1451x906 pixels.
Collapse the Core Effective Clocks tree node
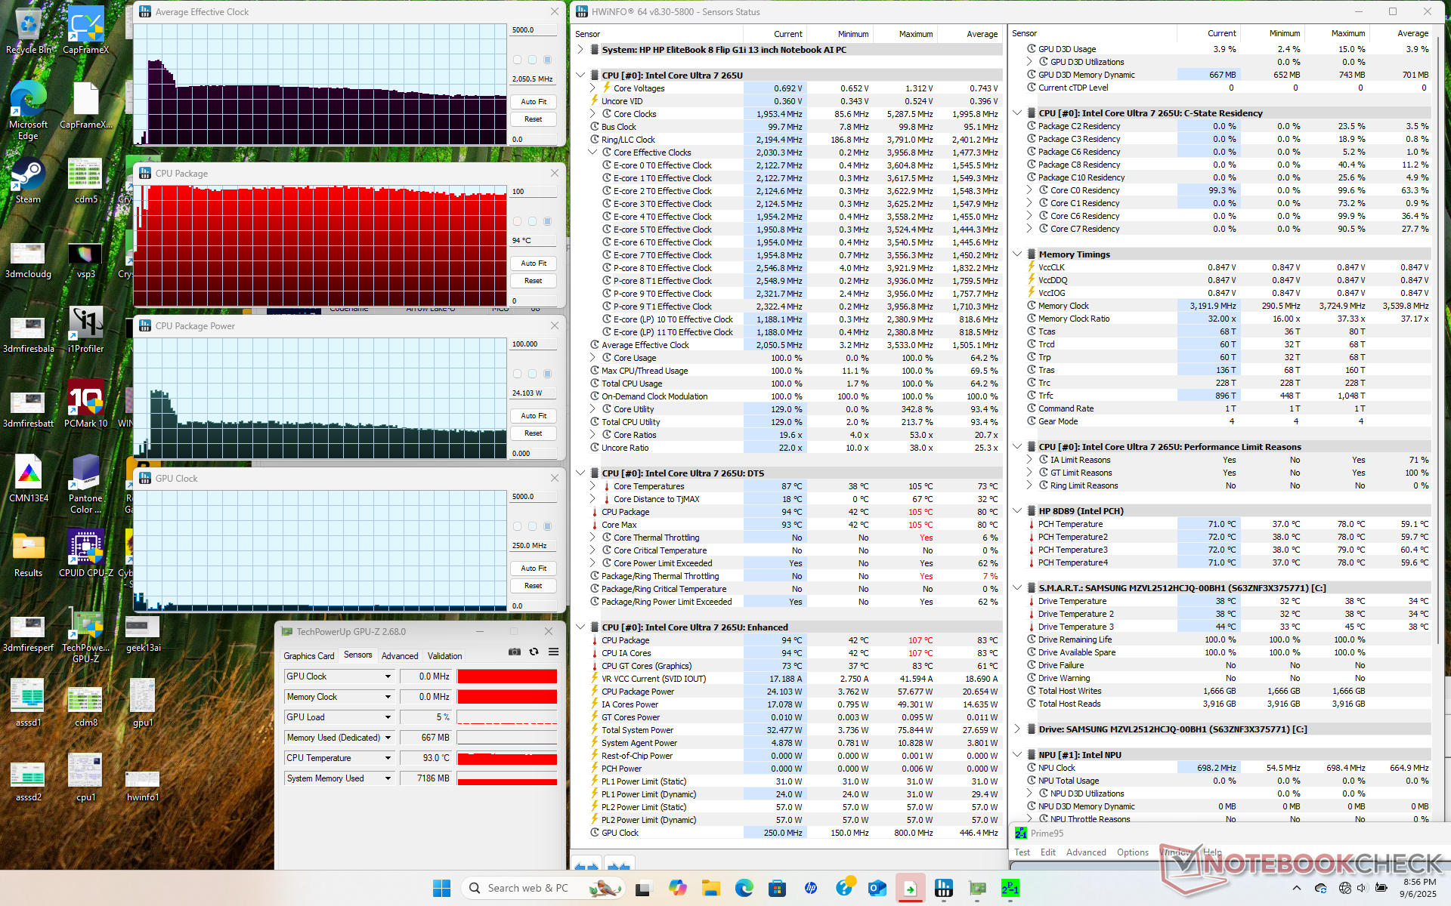(x=593, y=153)
